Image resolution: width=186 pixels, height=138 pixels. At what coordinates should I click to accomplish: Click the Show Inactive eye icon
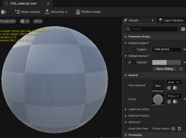coord(18,12)
